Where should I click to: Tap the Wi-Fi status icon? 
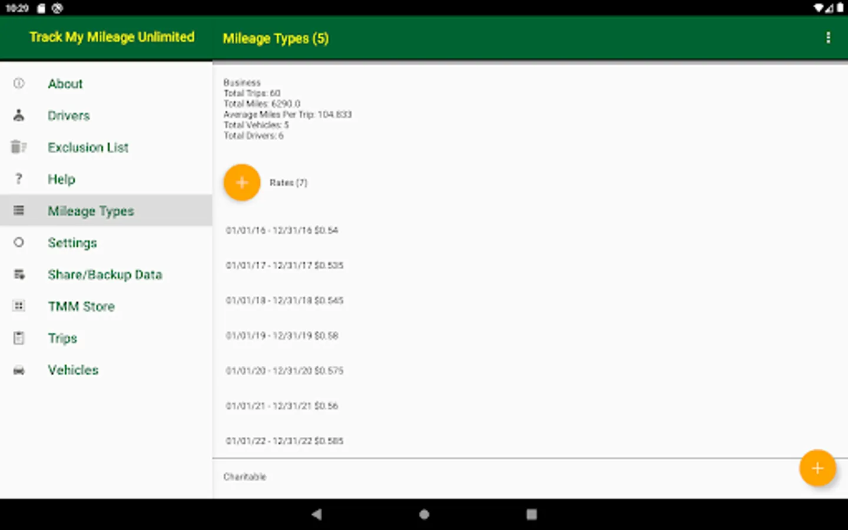click(x=819, y=8)
